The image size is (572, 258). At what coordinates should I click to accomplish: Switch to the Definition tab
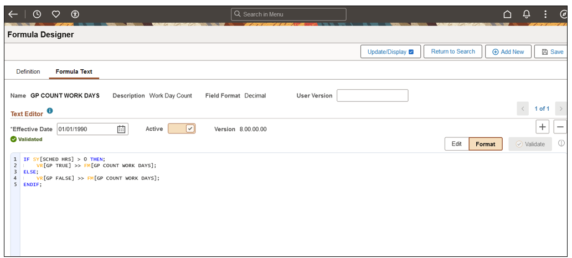pyautogui.click(x=28, y=72)
